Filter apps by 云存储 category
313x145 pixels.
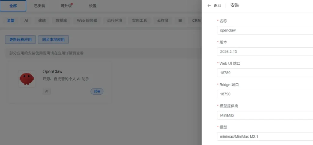click(x=163, y=20)
